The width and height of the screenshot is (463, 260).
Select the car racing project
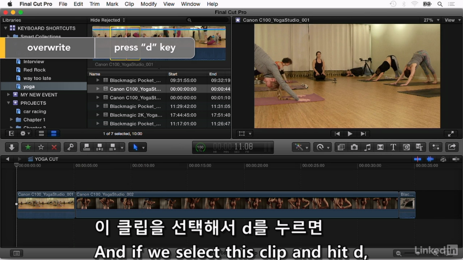34,111
